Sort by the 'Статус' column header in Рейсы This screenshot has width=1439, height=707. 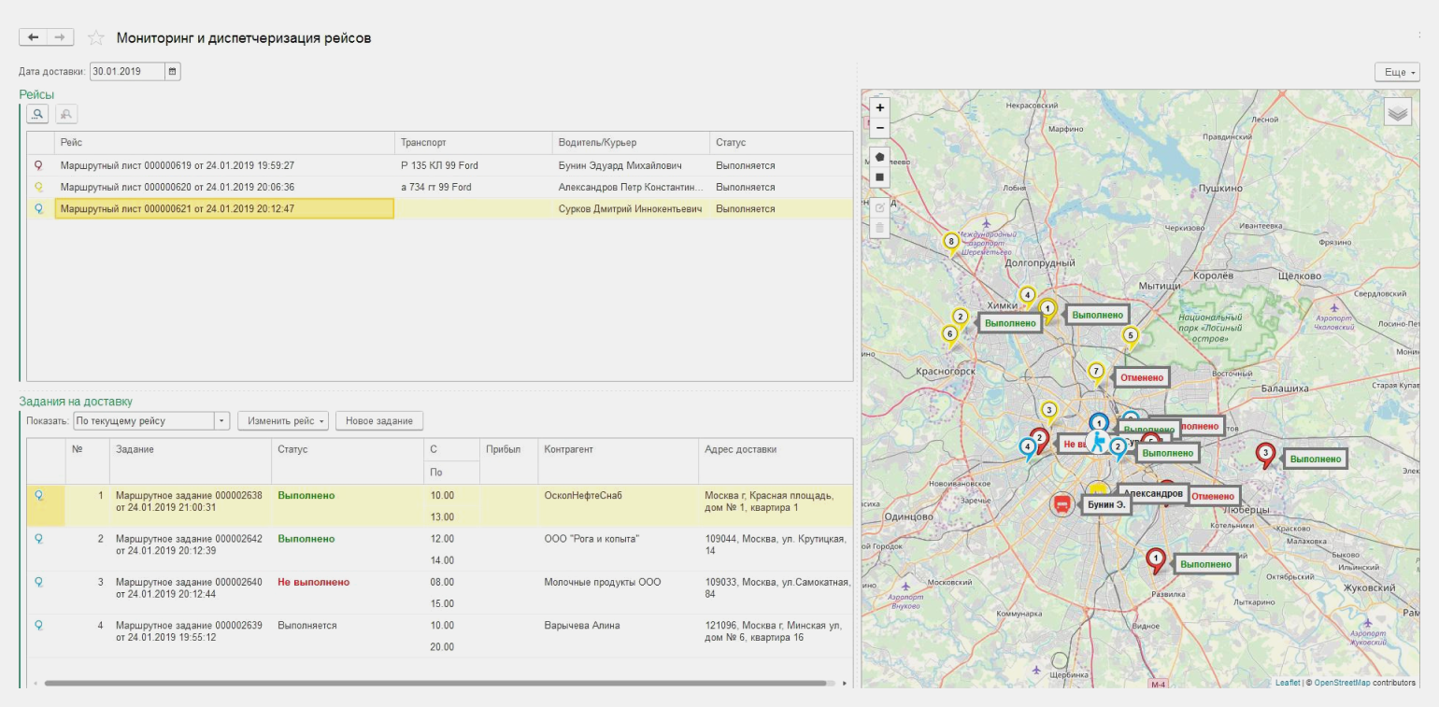731,143
